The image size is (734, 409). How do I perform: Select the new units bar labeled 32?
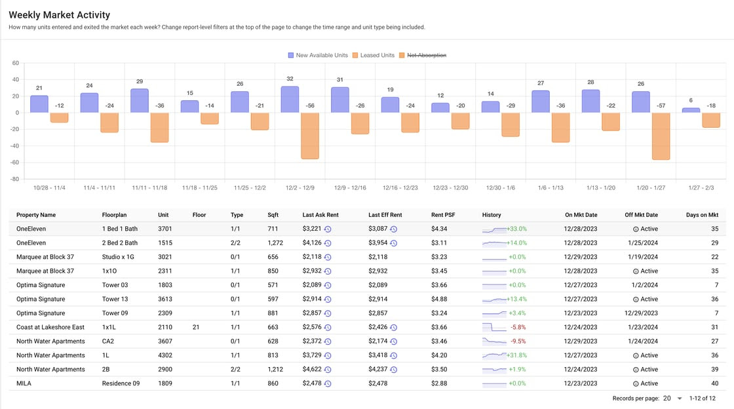tap(290, 99)
